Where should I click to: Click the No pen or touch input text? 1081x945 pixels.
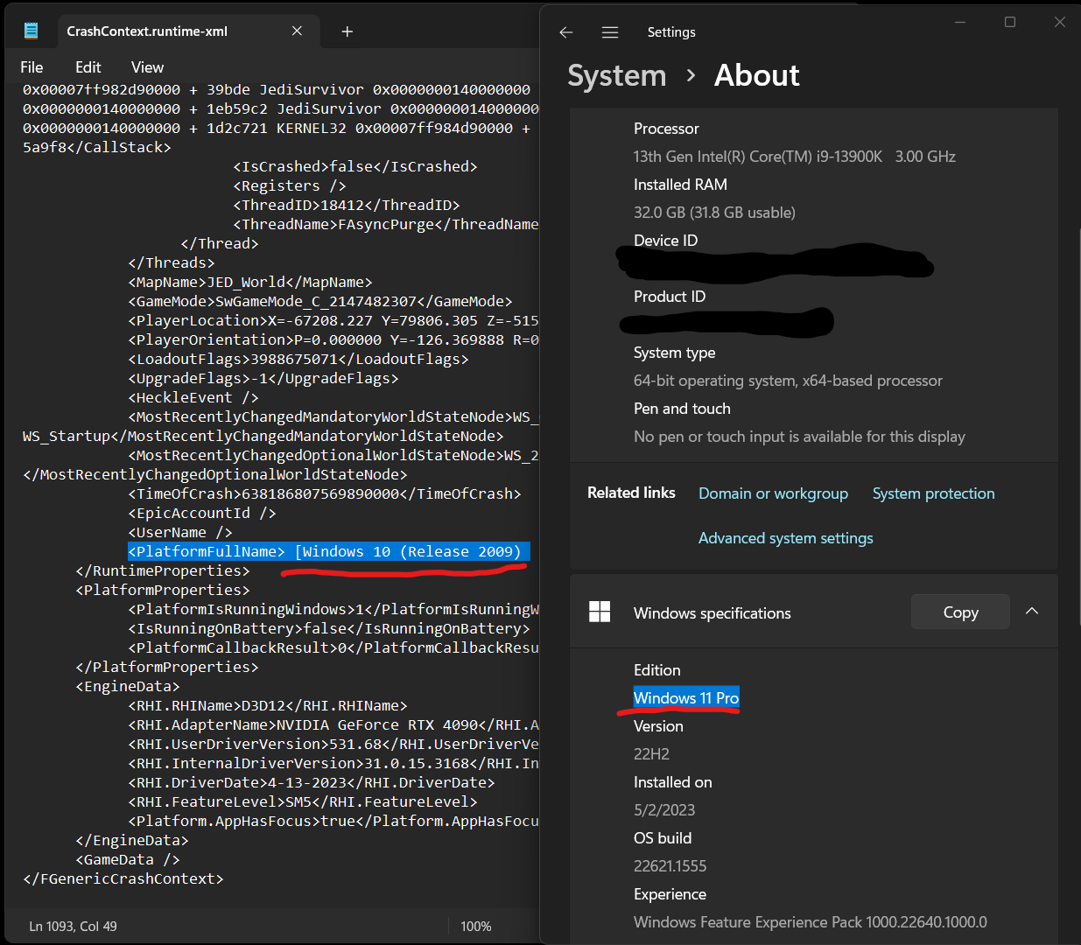[x=799, y=436]
